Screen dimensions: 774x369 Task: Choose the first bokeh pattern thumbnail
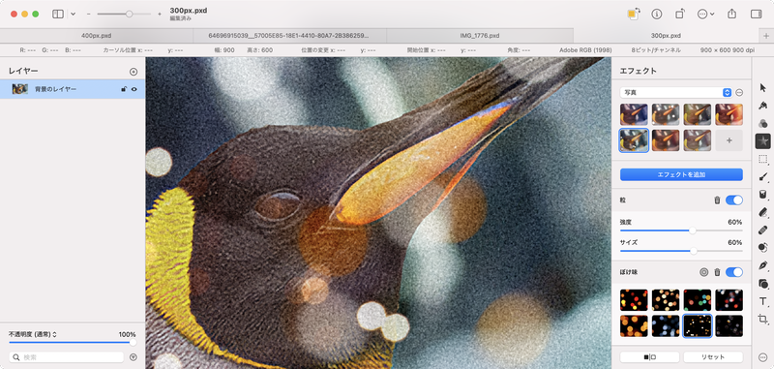[634, 300]
